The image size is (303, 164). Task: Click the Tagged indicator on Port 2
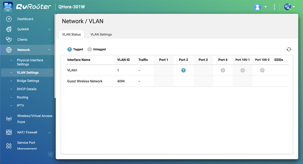point(183,70)
